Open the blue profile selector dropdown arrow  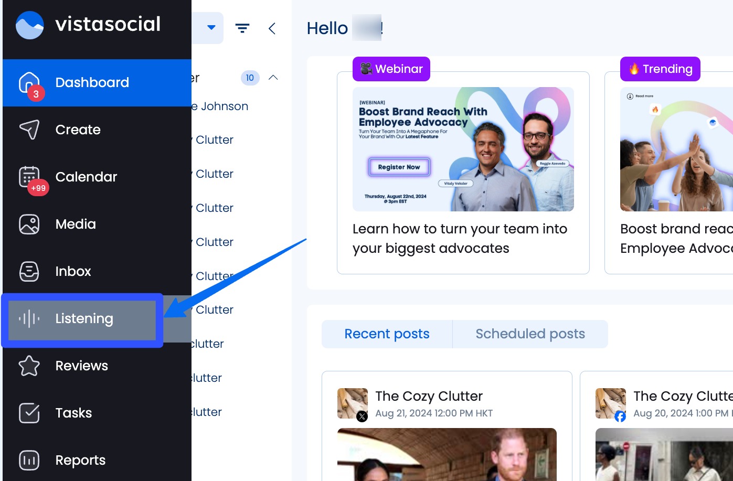point(212,28)
